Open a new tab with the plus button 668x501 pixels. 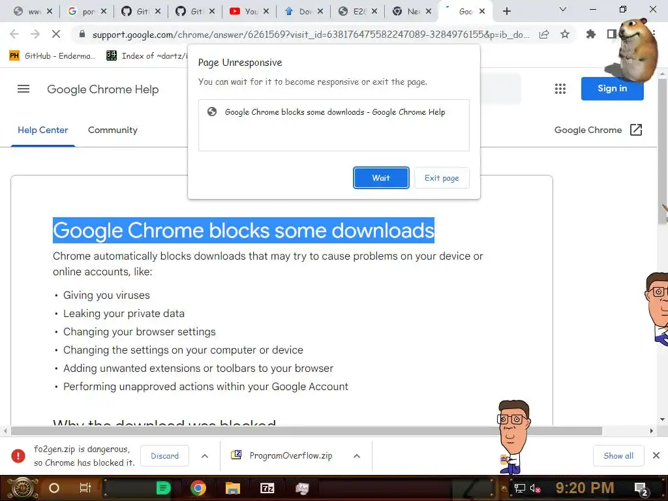pos(506,11)
